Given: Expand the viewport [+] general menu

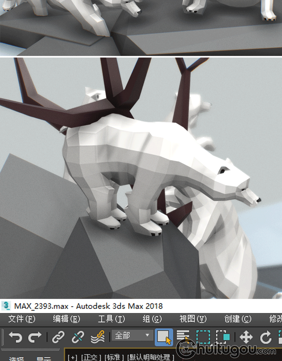Looking at the screenshot, I should 73,356.
